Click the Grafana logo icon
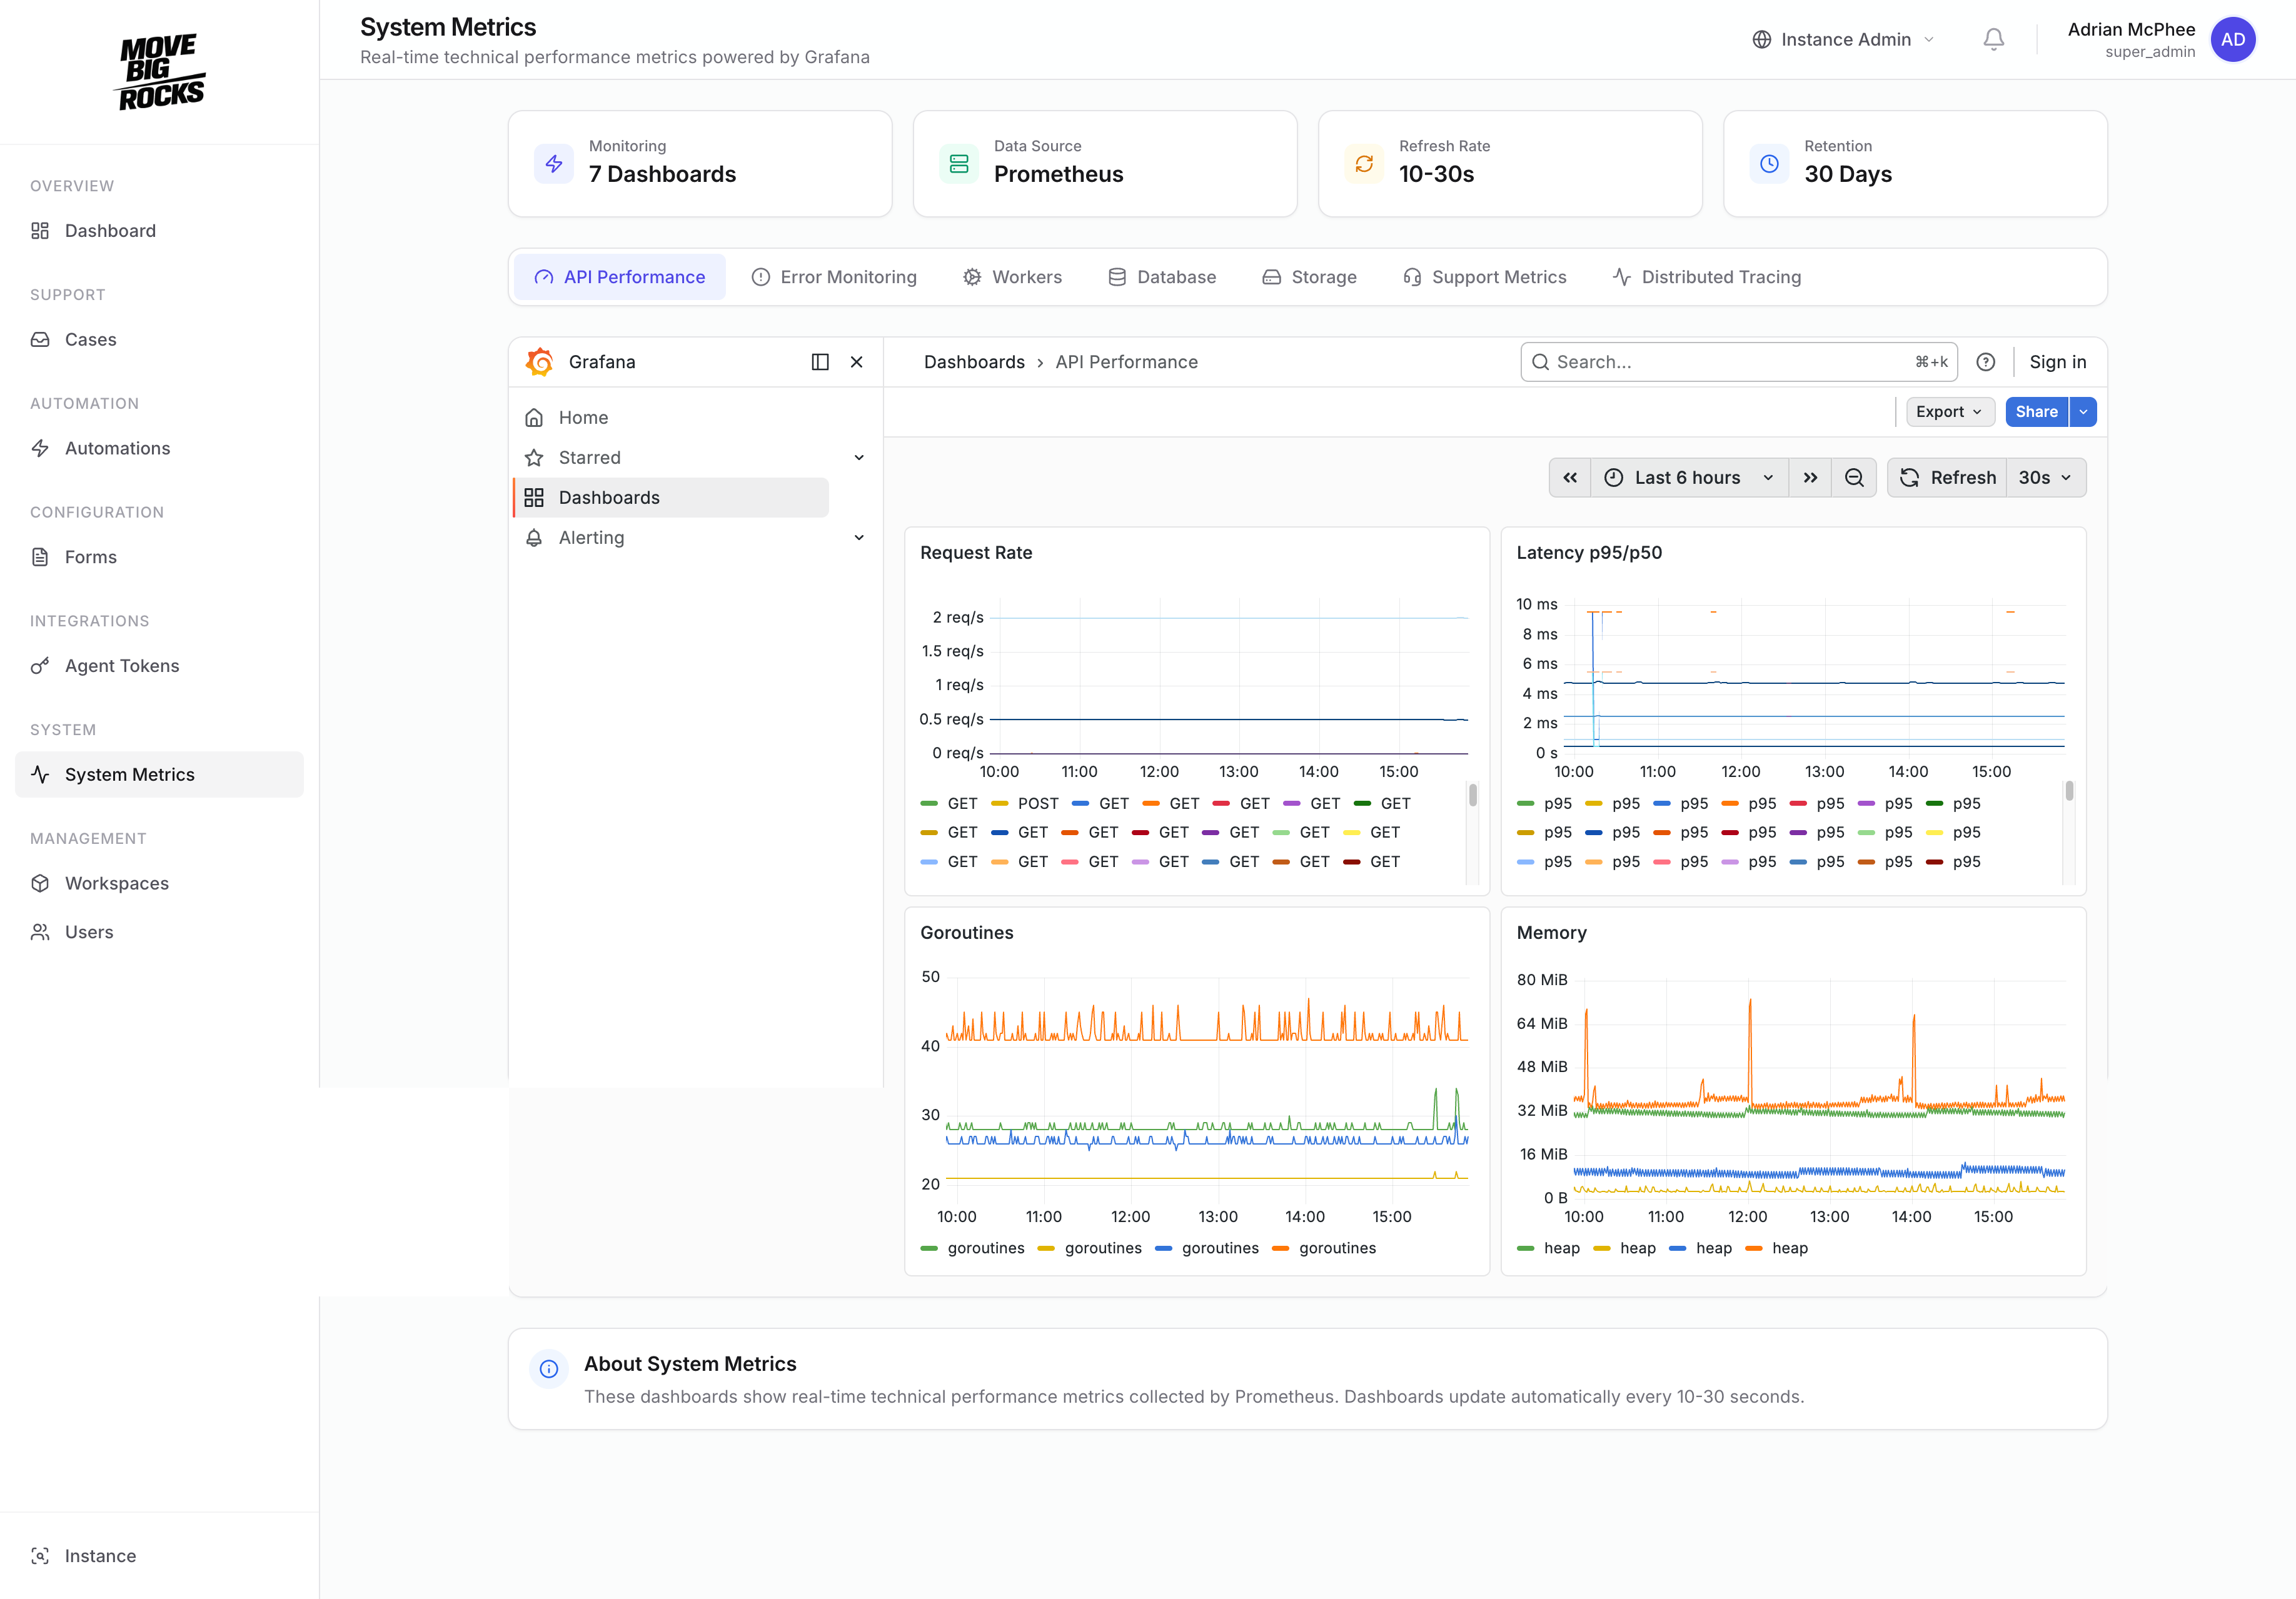 click(540, 362)
